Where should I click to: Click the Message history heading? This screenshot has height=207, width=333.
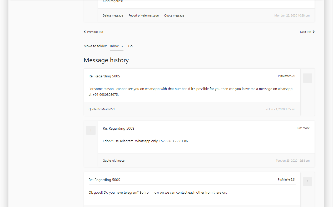[x=106, y=60]
